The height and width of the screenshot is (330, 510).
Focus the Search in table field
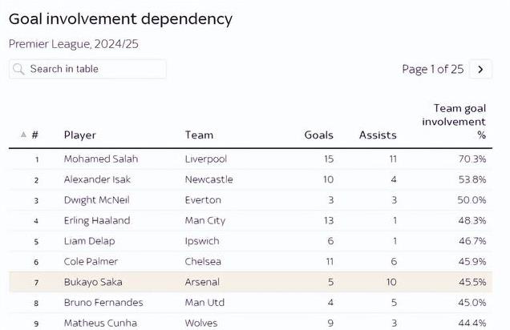pos(87,69)
